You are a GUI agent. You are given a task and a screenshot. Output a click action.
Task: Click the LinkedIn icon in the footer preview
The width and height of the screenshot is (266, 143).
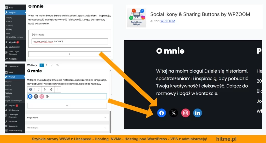pyautogui.click(x=197, y=113)
